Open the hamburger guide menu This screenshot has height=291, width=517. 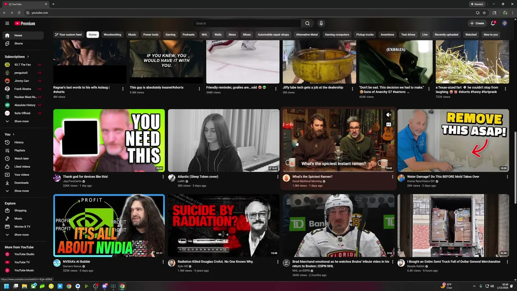(x=7, y=23)
